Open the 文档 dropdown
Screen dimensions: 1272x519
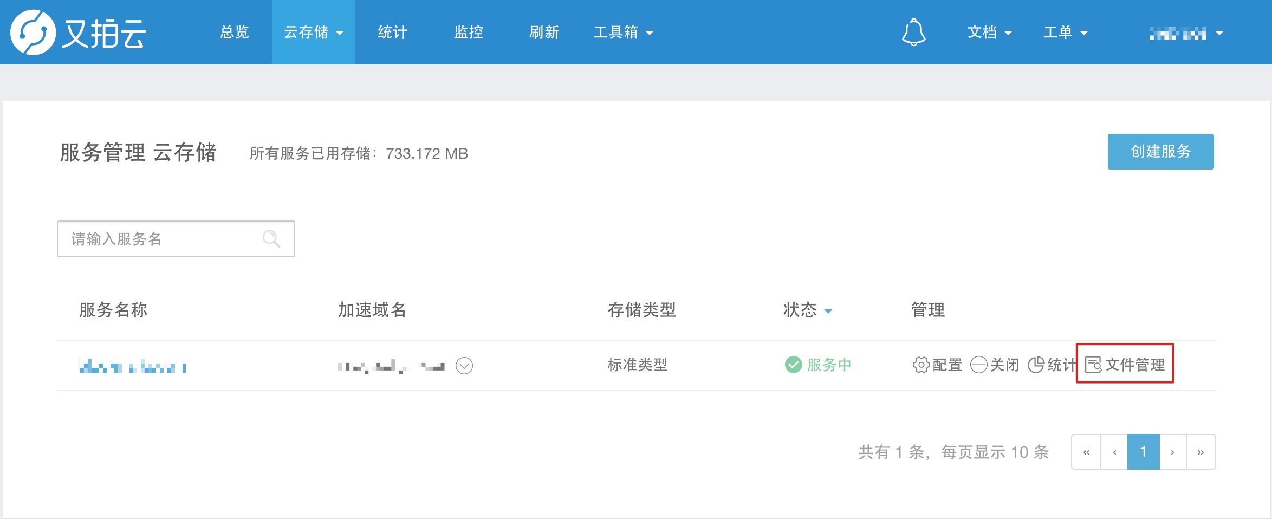pyautogui.click(x=990, y=33)
